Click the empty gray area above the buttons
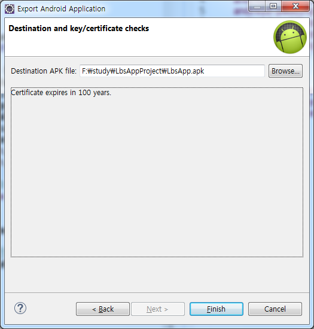 [157, 275]
